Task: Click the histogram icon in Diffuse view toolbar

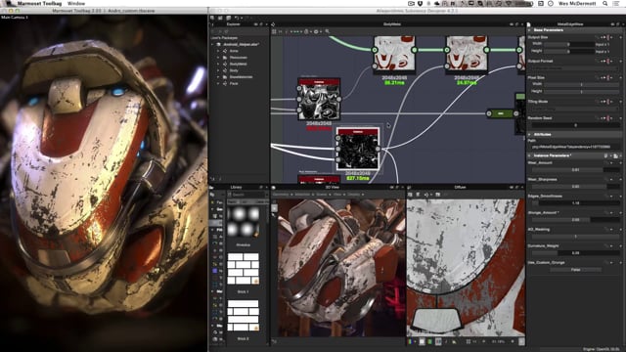Action: point(438,195)
